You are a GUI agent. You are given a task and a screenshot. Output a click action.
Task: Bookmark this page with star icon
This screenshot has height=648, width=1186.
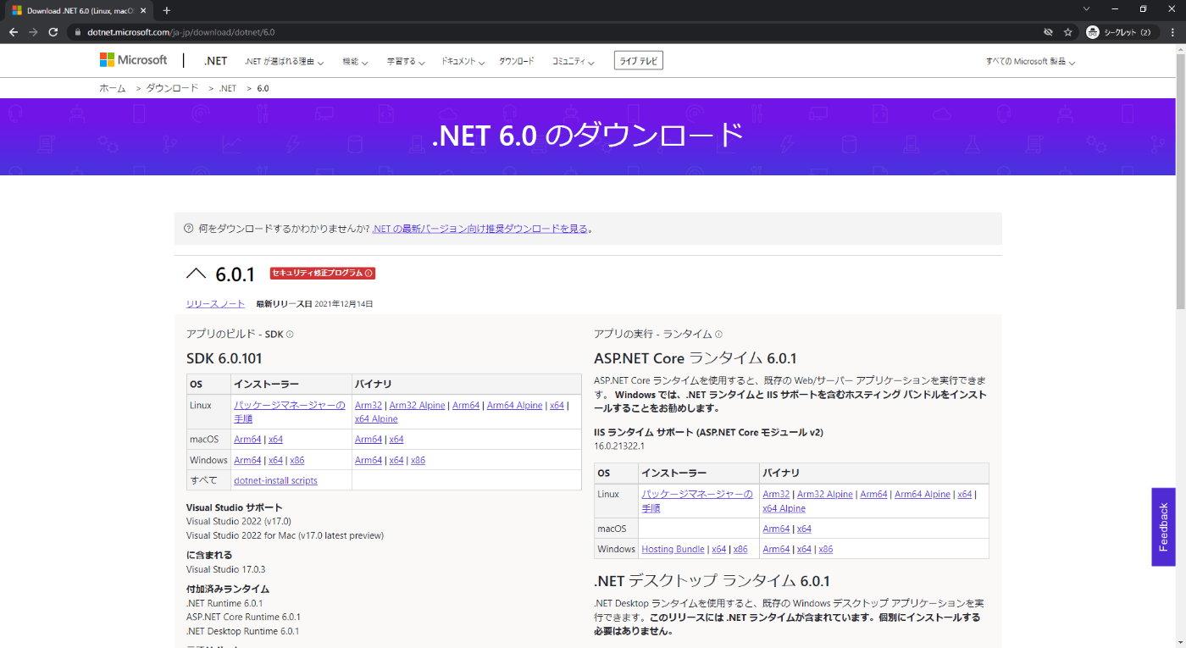[x=1068, y=32]
